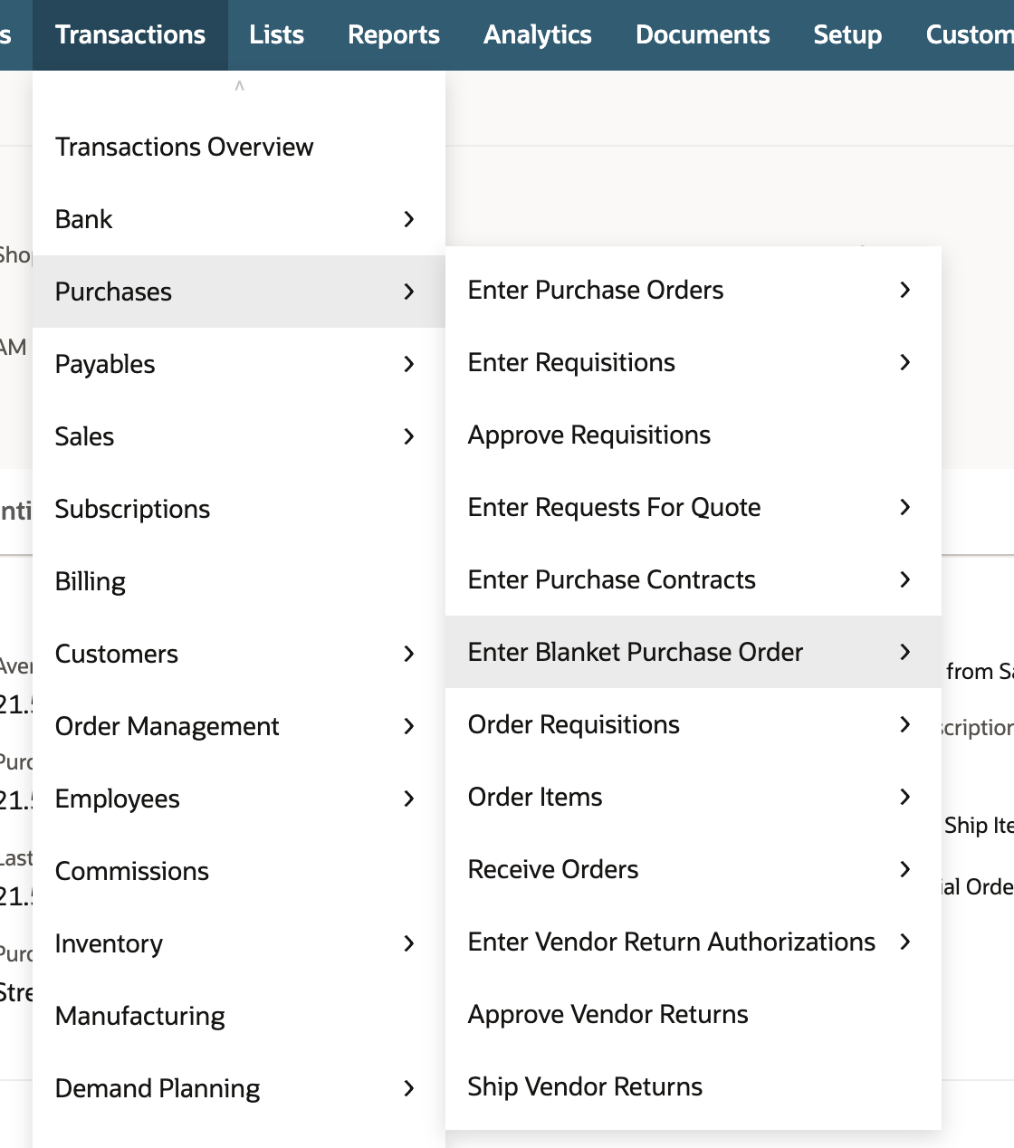Expand the Customers submenu arrow
The width and height of the screenshot is (1014, 1148).
click(409, 654)
